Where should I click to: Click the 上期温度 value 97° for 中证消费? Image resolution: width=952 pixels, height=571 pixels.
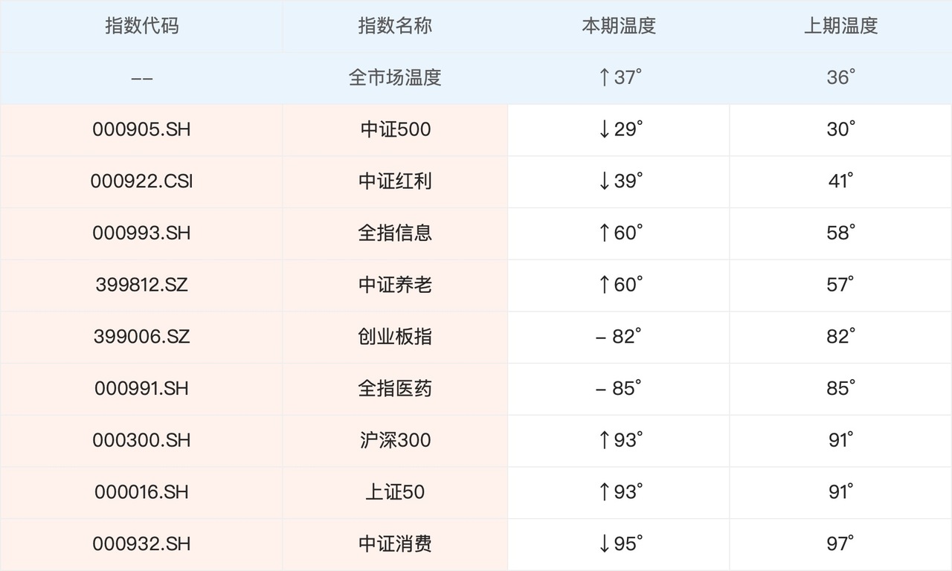tap(840, 544)
